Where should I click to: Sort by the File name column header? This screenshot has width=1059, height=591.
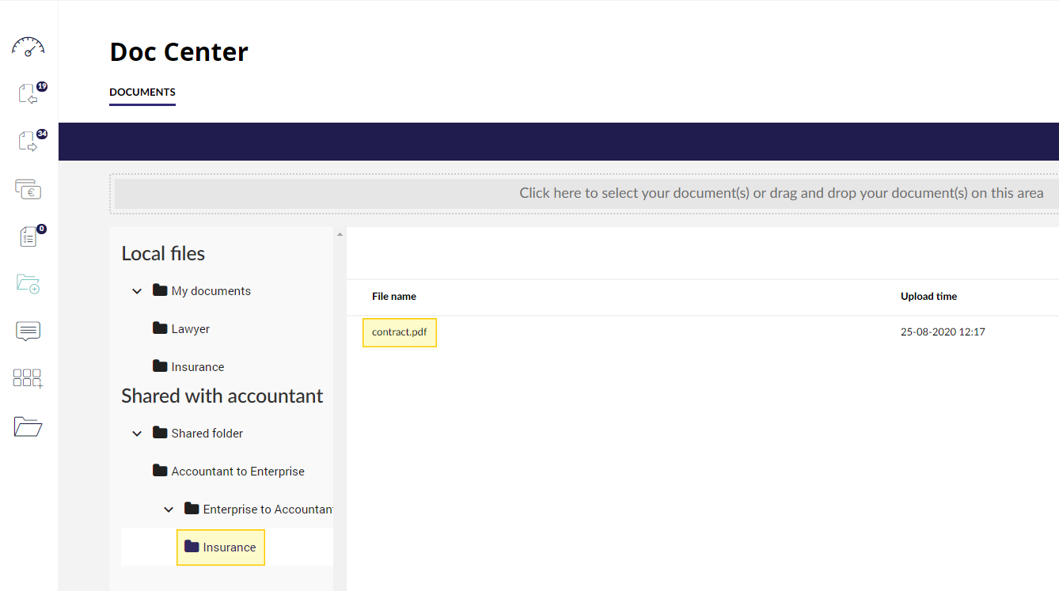pos(394,297)
